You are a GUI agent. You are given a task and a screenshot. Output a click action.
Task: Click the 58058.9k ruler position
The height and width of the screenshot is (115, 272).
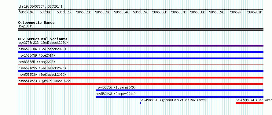click(x=216, y=12)
